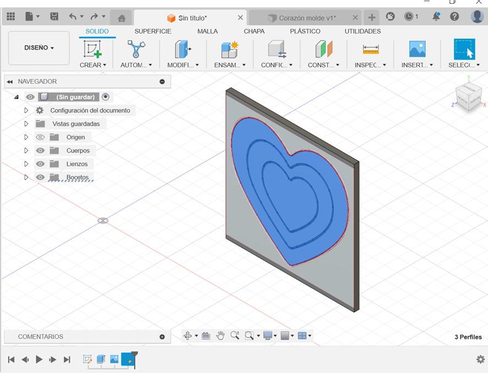488x373 pixels.
Task: Toggle visibility of Bocetos folder
Action: click(x=40, y=177)
